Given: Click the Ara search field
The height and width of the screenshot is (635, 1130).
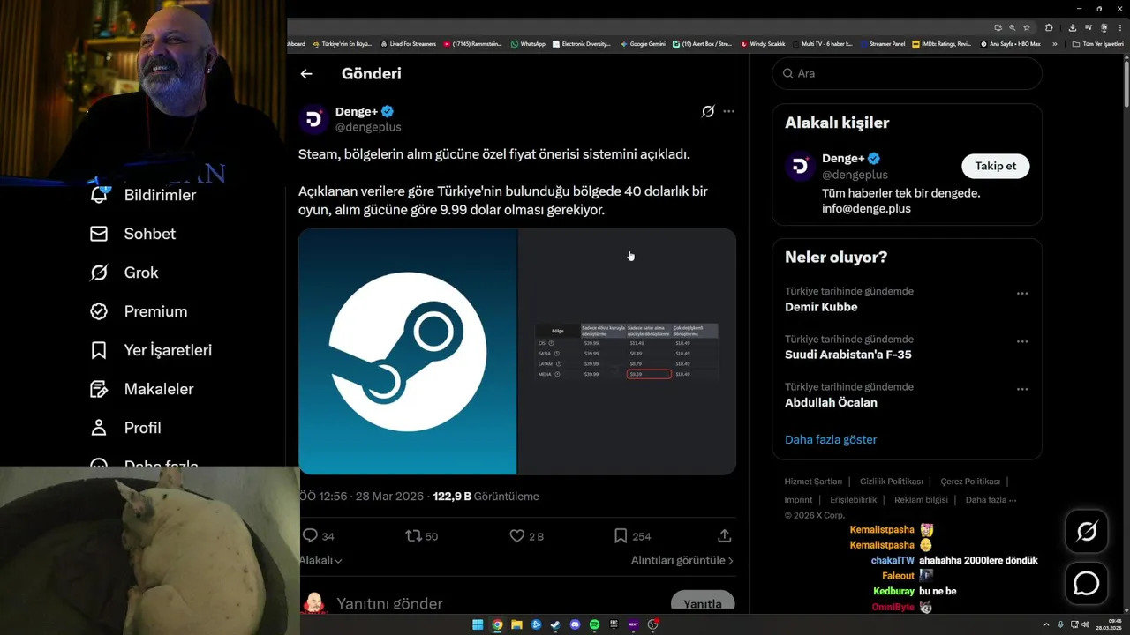Looking at the screenshot, I should [907, 73].
